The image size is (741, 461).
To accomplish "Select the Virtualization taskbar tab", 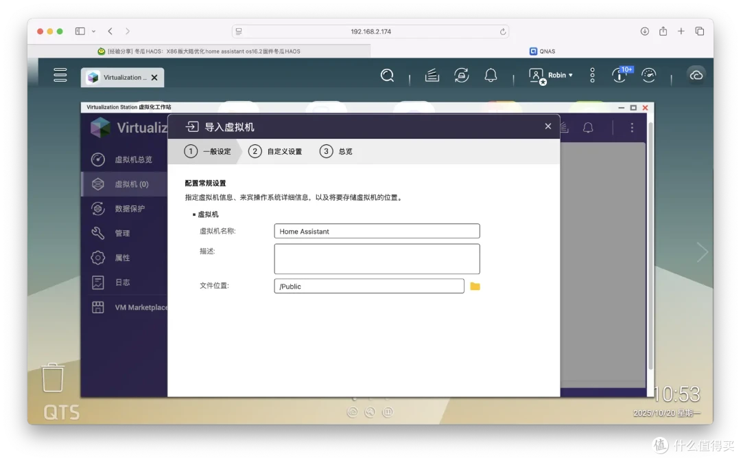I will pyautogui.click(x=122, y=78).
